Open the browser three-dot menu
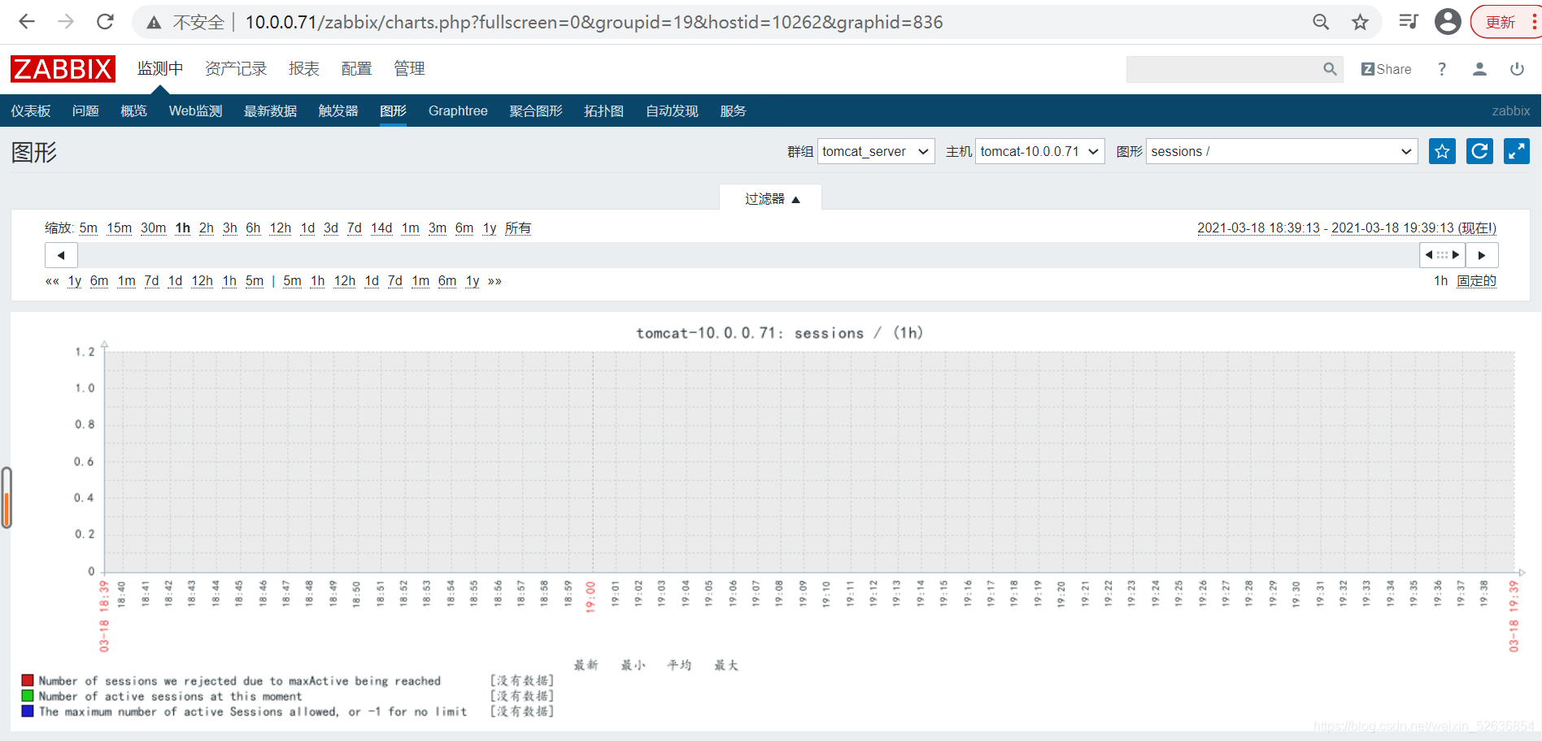 click(1534, 22)
